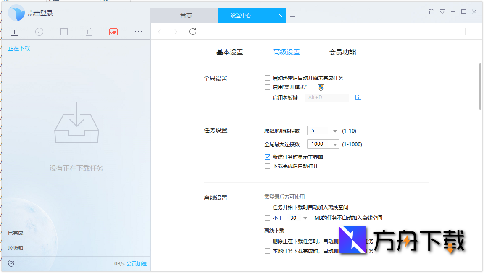Click the clock schedule icon at bottom left

click(11, 263)
